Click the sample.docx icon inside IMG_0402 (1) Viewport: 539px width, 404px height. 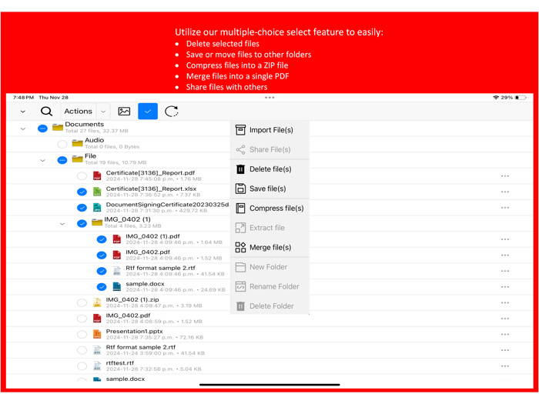[117, 287]
